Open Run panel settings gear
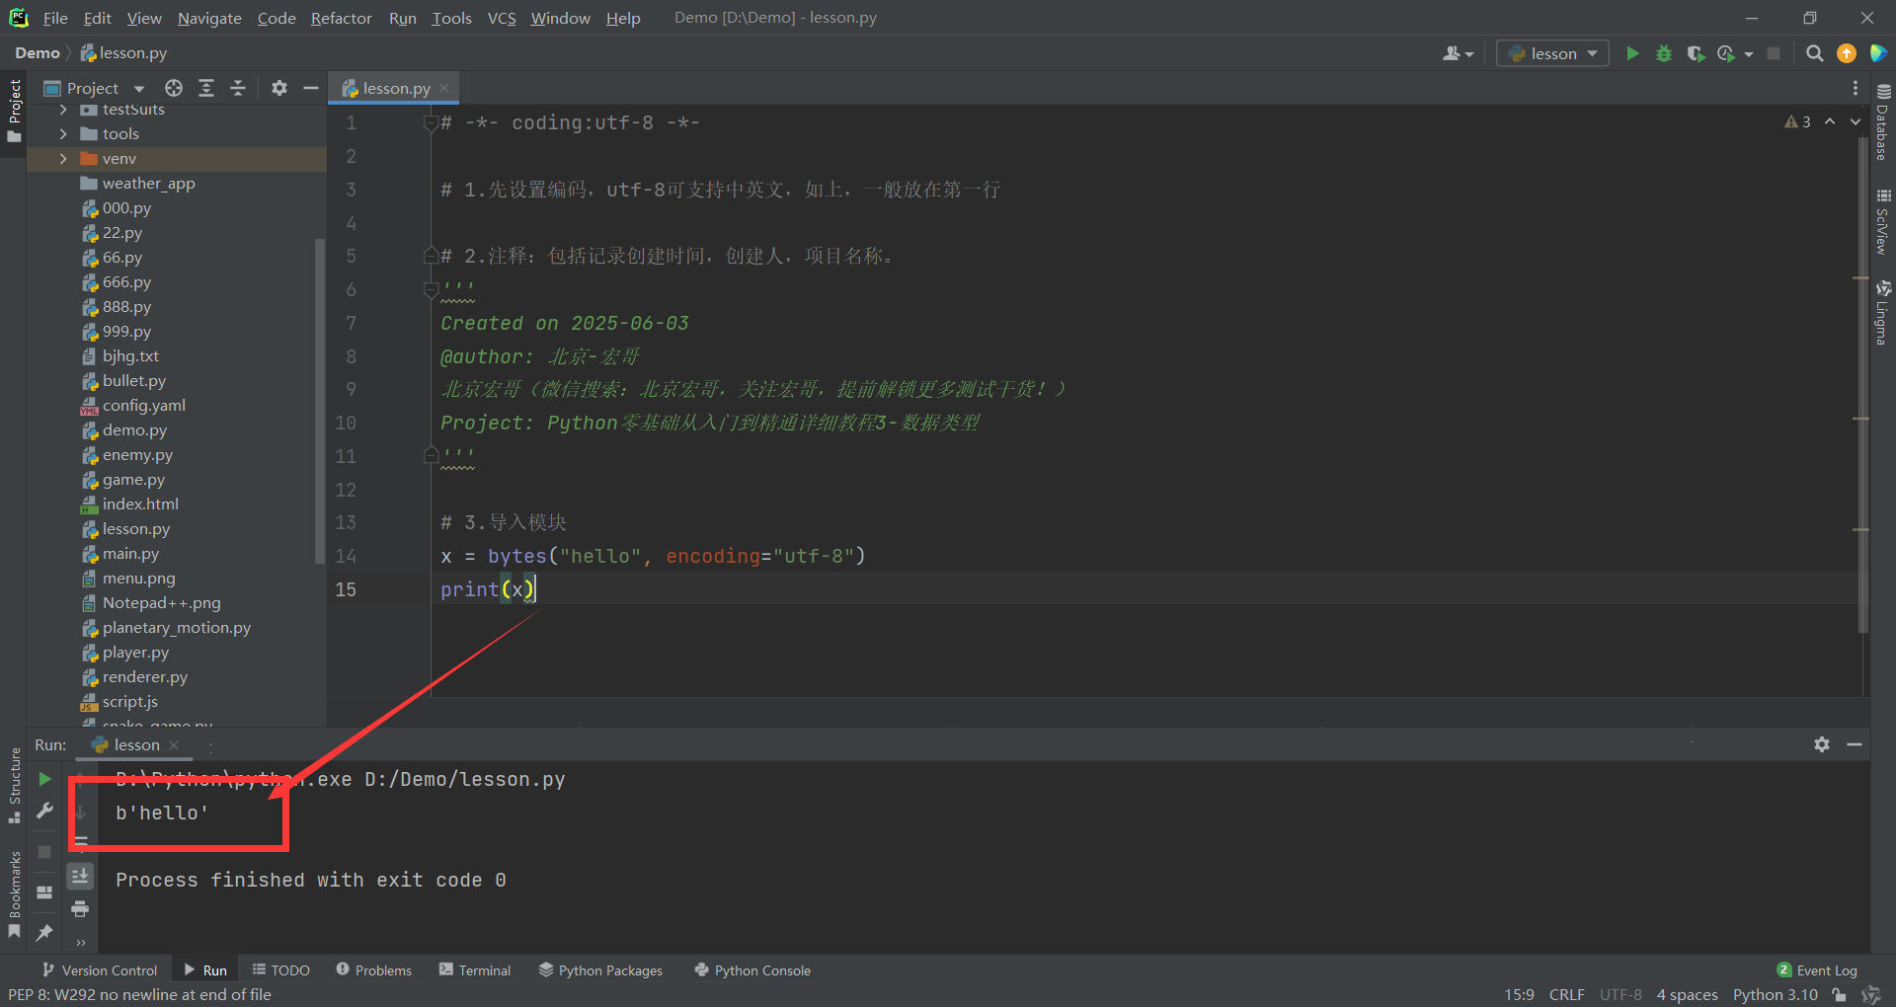Screen dimensions: 1896x1007 pos(1822,744)
